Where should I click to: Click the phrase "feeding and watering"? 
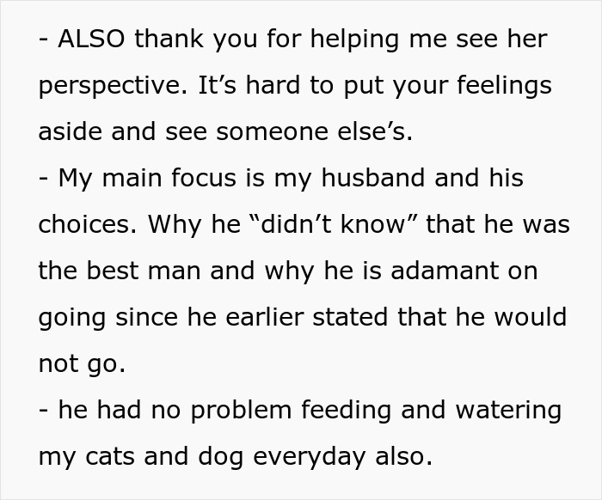click(x=432, y=411)
